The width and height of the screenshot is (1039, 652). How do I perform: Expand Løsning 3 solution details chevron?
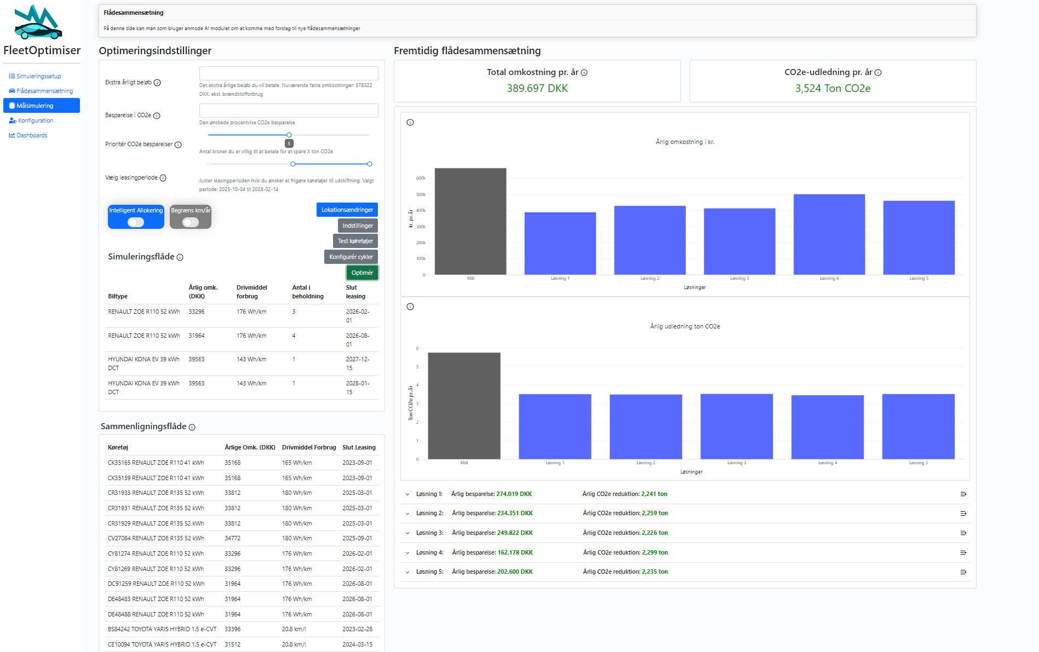(x=407, y=533)
